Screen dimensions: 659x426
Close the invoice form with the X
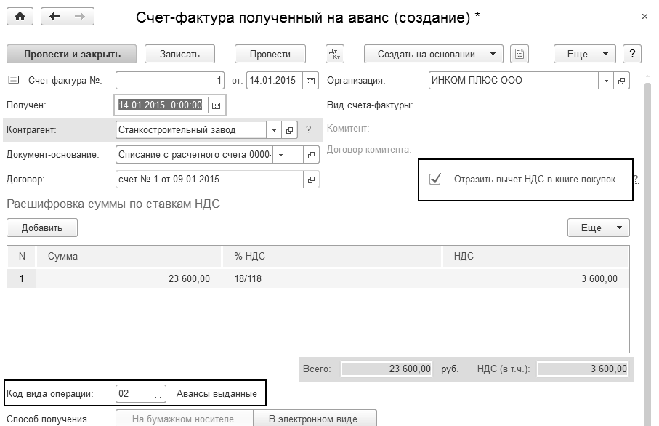click(x=644, y=17)
